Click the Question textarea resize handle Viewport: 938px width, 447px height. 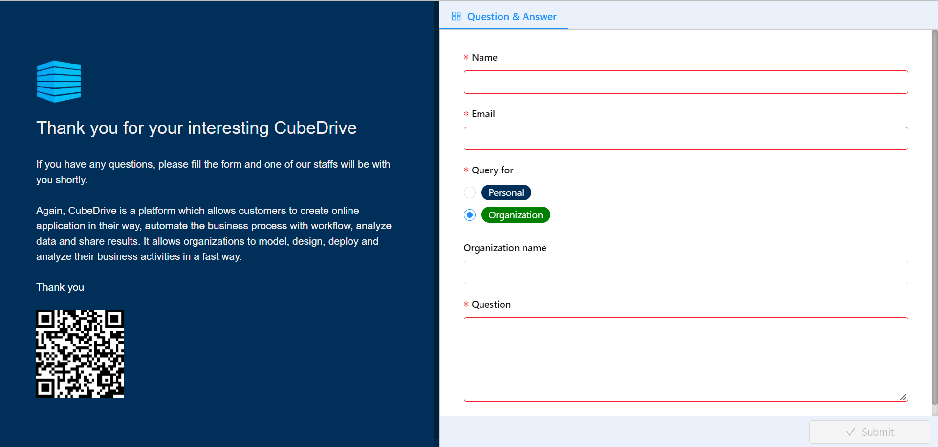903,397
